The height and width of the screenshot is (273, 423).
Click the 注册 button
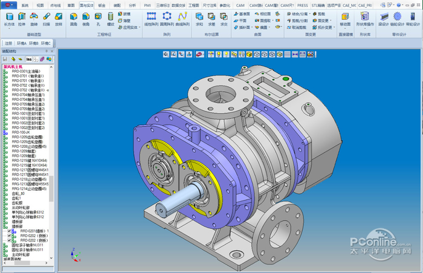(x=8, y=43)
